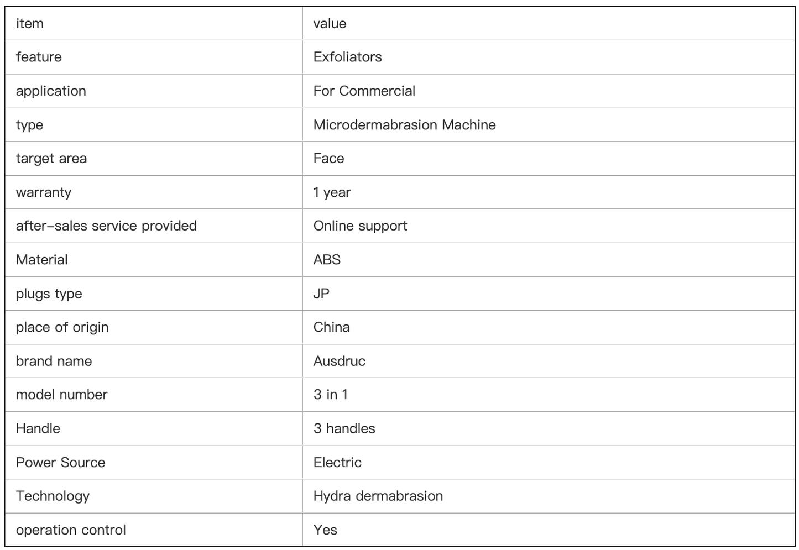Screen dimensions: 799x550
Task: Click the 'Hydra dermabrasion' technology value
Action: tap(378, 496)
